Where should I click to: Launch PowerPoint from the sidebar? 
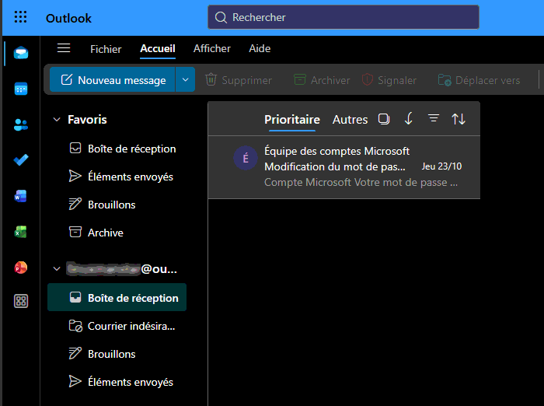point(20,268)
